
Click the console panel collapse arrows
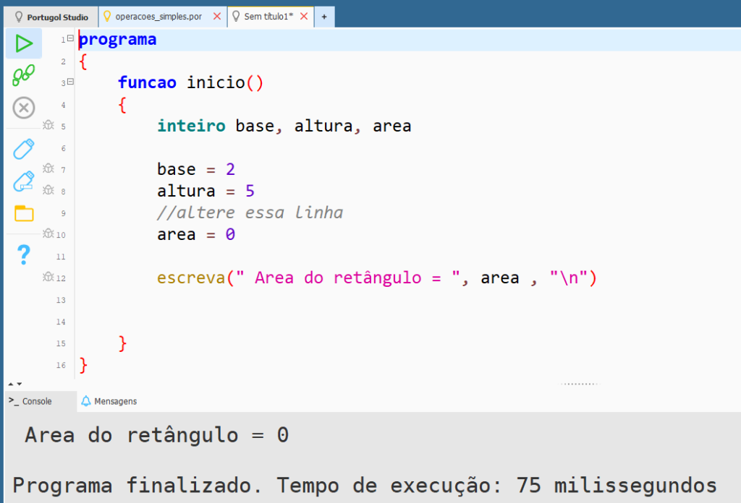[x=15, y=384]
